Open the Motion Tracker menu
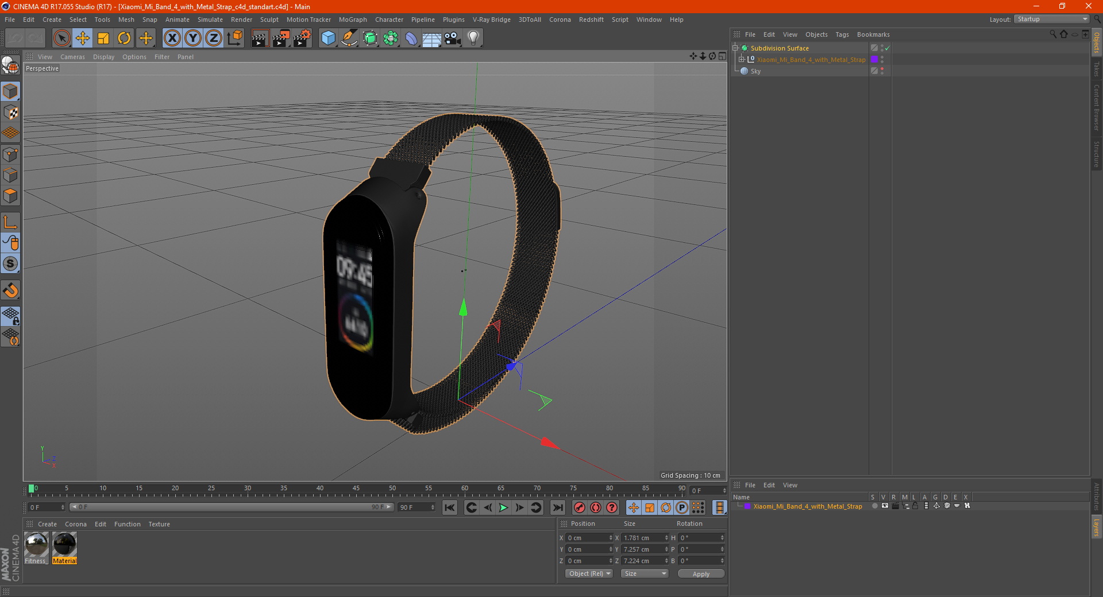 click(x=308, y=20)
